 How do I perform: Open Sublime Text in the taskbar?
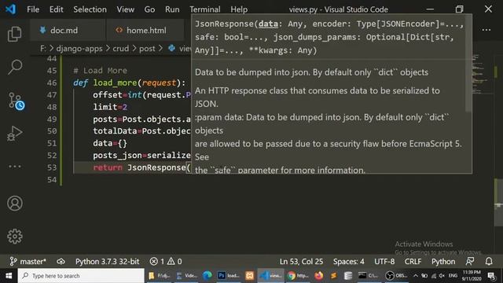333,276
